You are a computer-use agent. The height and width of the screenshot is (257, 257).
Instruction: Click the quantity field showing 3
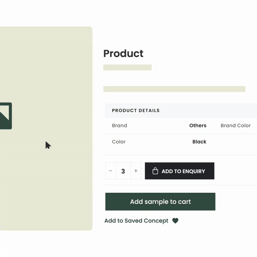123,171
